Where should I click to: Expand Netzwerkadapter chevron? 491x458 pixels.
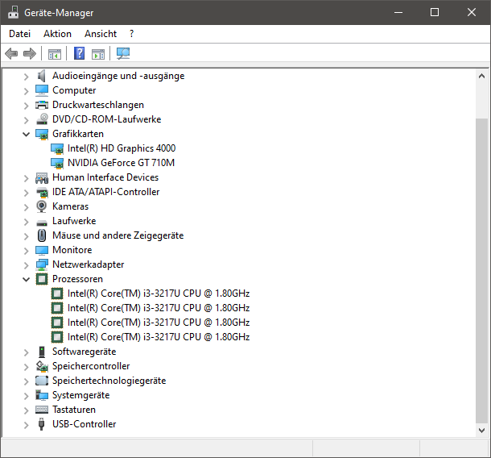[27, 265]
